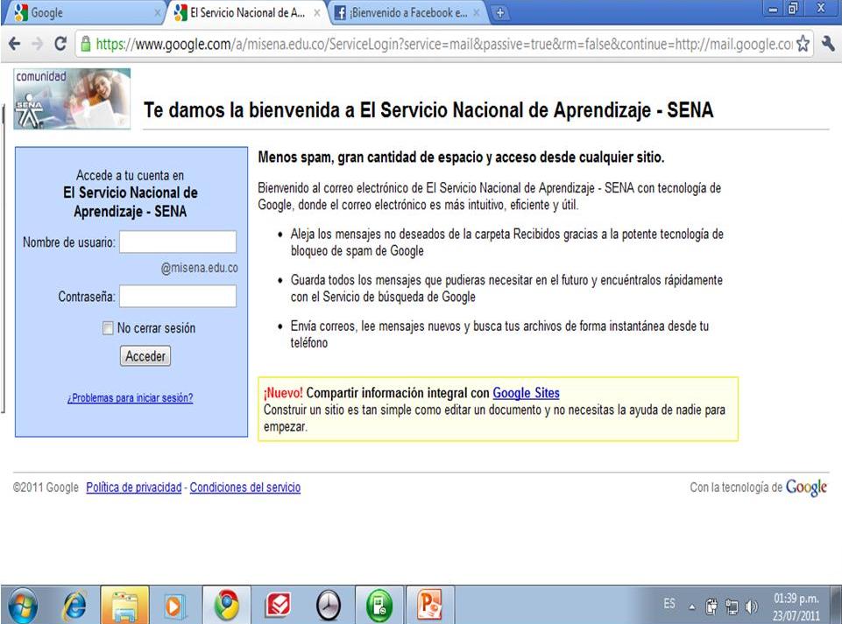Open the 'Google Sites' link
The width and height of the screenshot is (842, 624).
[526, 392]
